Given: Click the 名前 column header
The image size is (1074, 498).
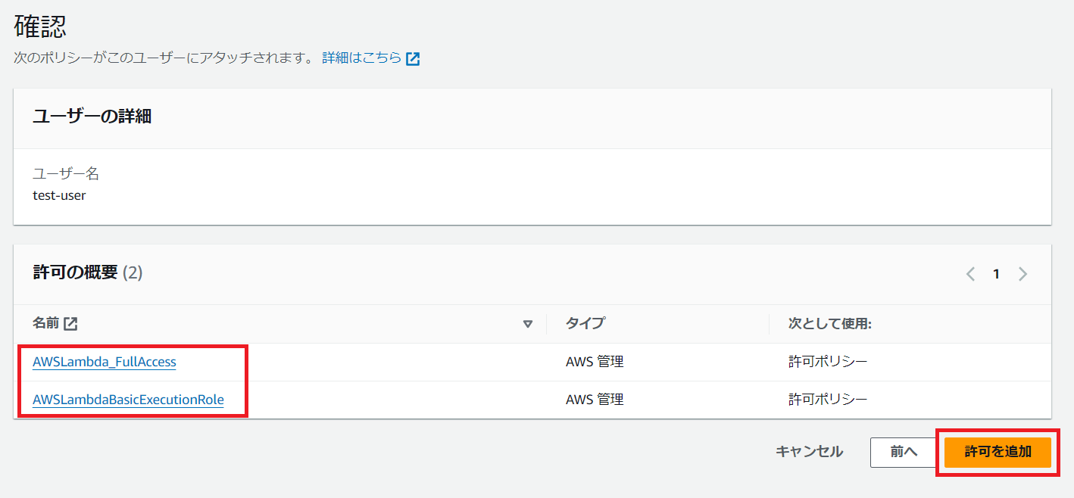Looking at the screenshot, I should click(45, 324).
